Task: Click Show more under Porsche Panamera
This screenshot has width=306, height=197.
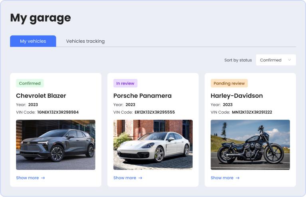Action: (x=125, y=178)
